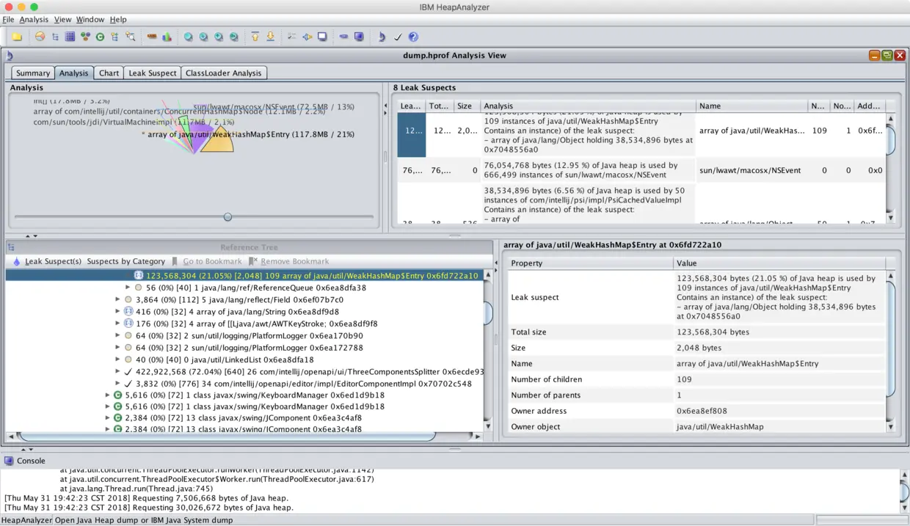Click the brown ruler toolbar icon
Viewport: 910px width, 526px height.
(x=152, y=37)
